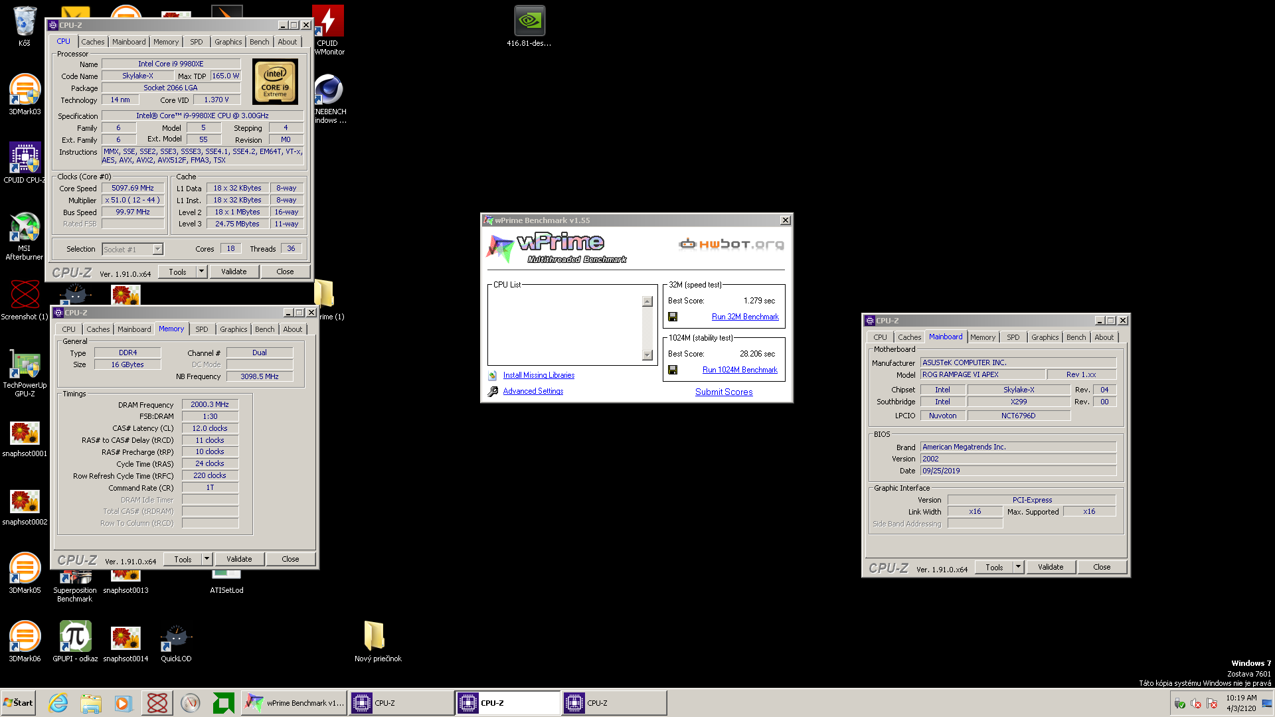Launch CPUID CPU-Z desktop shortcut
The width and height of the screenshot is (1275, 717).
(x=25, y=163)
